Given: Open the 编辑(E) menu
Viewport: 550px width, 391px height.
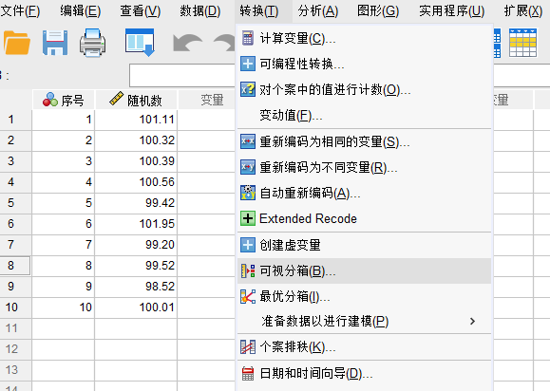Looking at the screenshot, I should click(x=81, y=11).
